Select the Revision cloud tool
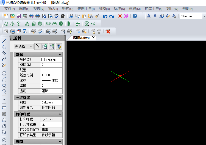This screenshot has width=206, height=145. tap(4, 132)
